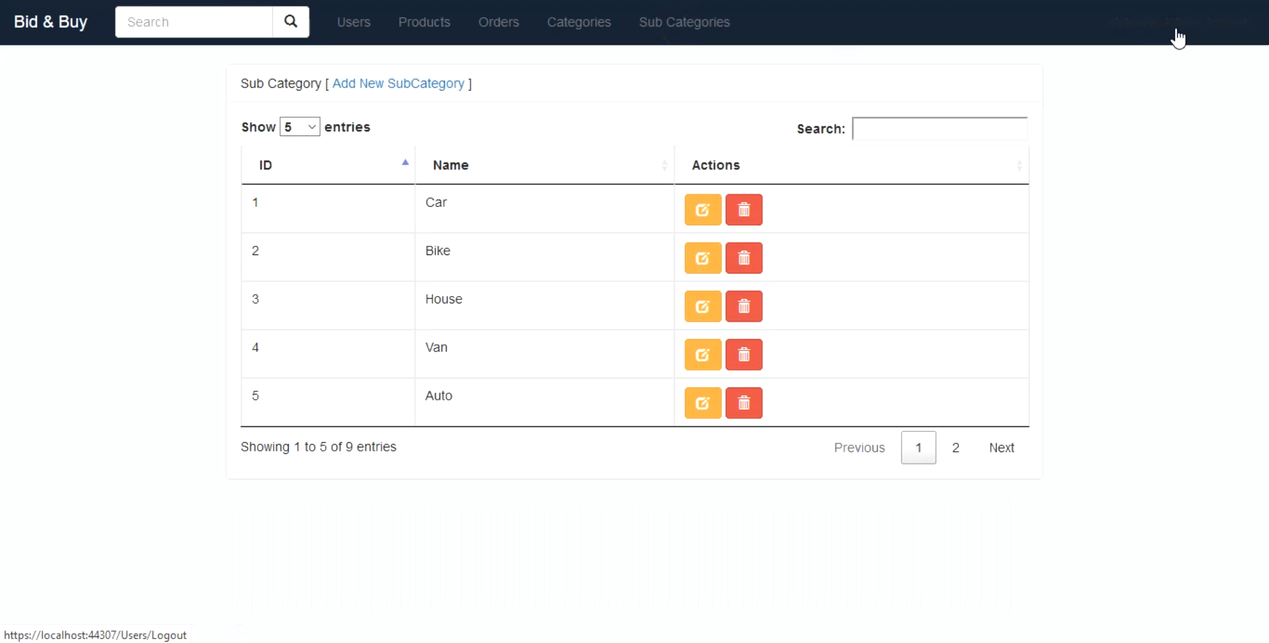This screenshot has height=643, width=1269.
Task: Click the Next pagination button
Action: (x=1001, y=448)
